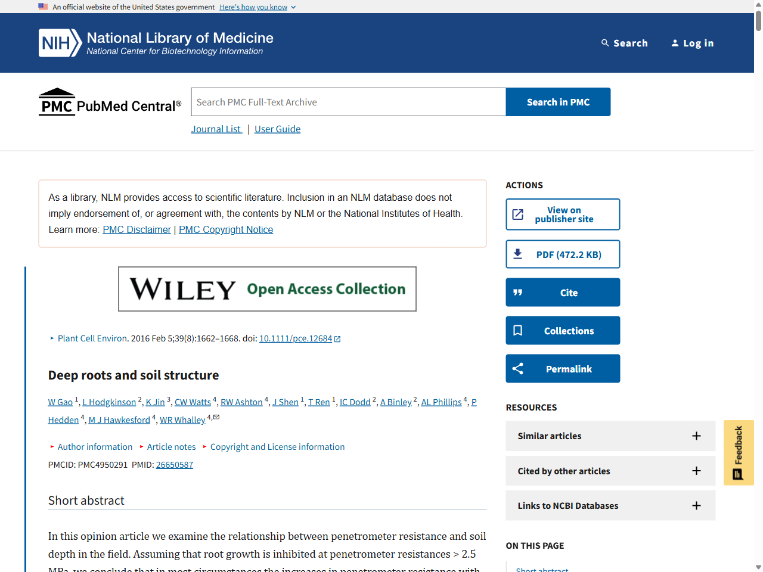763x572 pixels.
Task: Click the Search PMC Full-Text Archive field
Action: 348,102
